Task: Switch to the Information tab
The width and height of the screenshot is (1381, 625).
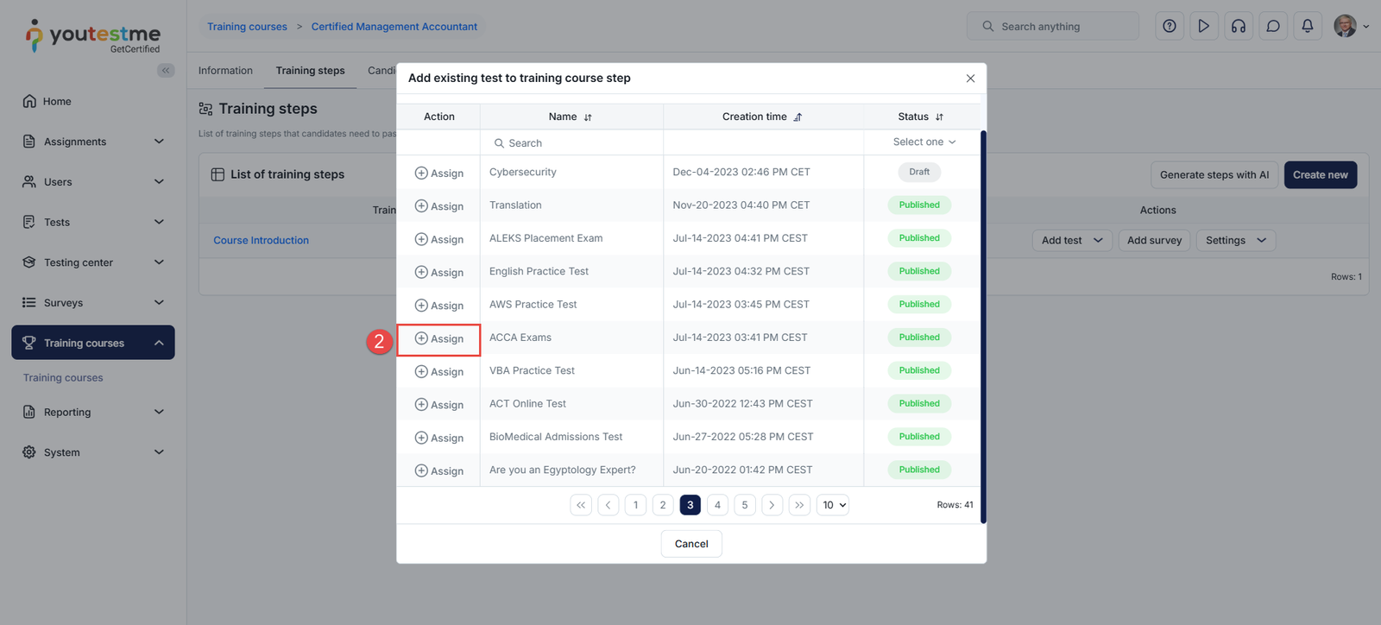Action: tap(225, 71)
